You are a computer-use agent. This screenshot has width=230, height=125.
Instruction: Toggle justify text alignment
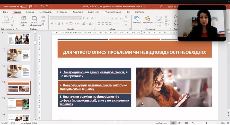click(x=110, y=23)
